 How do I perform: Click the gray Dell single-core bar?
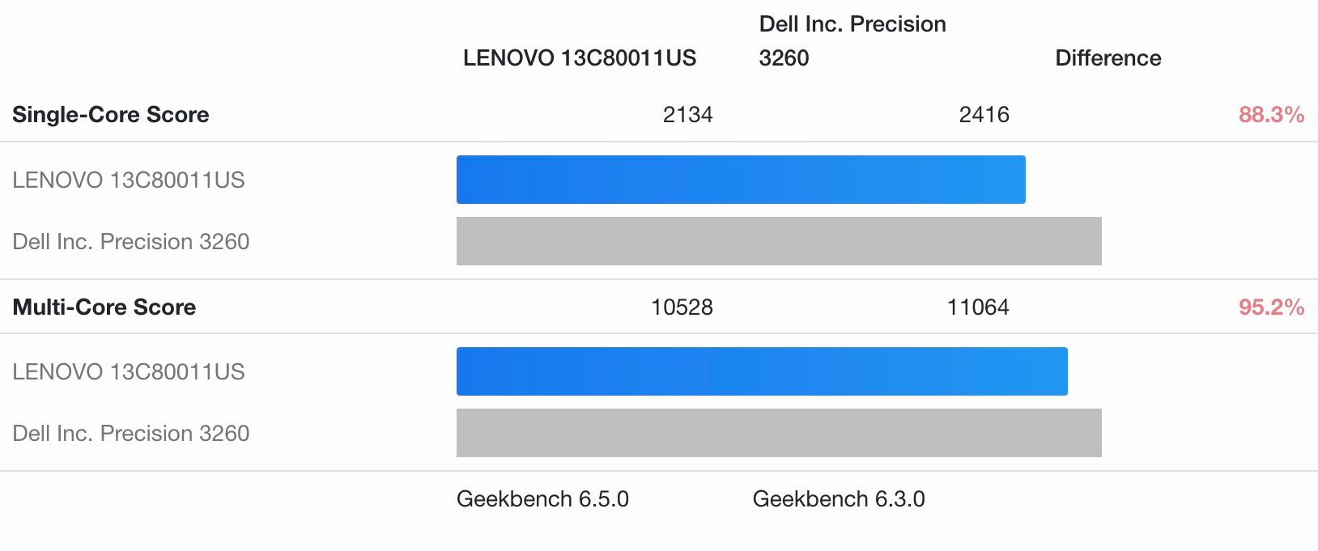pos(779,241)
